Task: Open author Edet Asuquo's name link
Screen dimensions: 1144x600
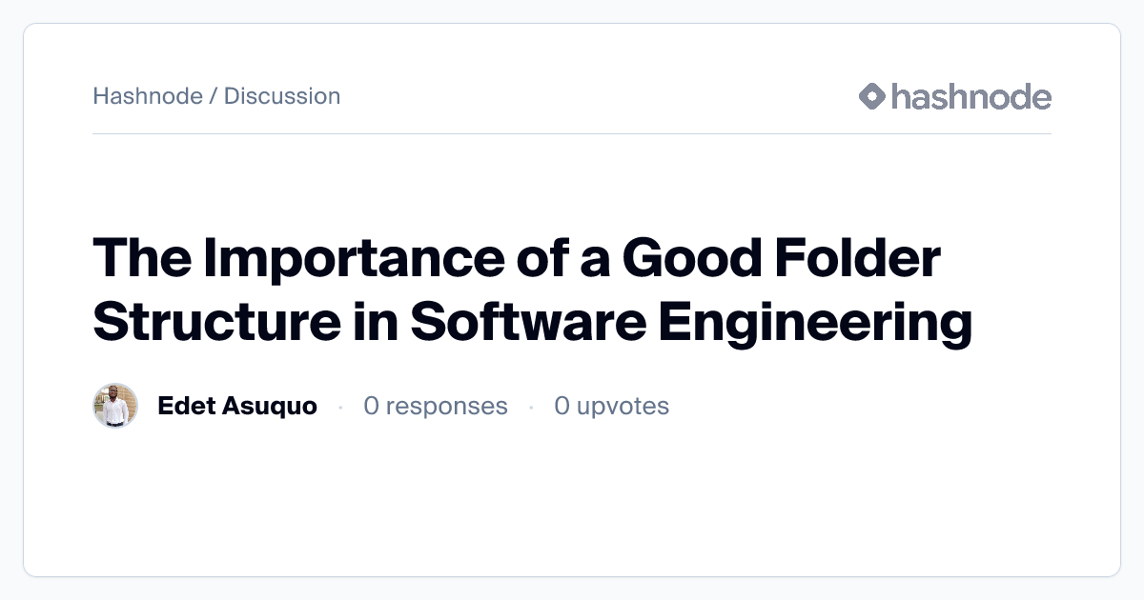Action: pos(236,407)
